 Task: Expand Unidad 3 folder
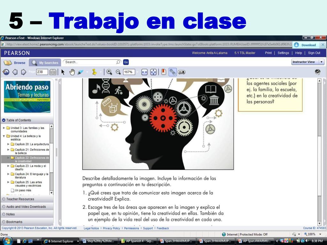[4, 128]
